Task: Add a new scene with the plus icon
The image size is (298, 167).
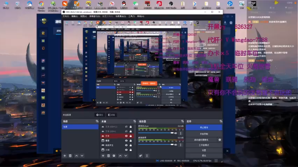Action: point(65,155)
